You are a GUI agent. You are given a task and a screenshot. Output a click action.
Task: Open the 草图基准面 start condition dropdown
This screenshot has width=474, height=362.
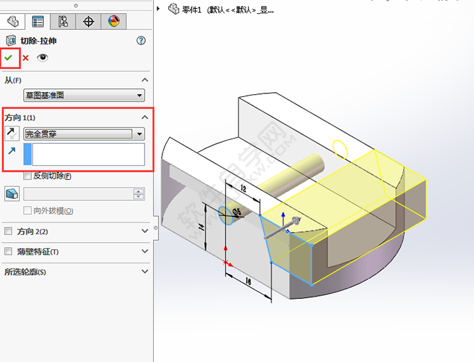coord(84,95)
